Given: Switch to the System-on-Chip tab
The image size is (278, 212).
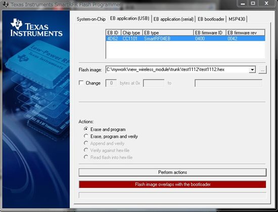Looking at the screenshot, I should click(x=91, y=19).
